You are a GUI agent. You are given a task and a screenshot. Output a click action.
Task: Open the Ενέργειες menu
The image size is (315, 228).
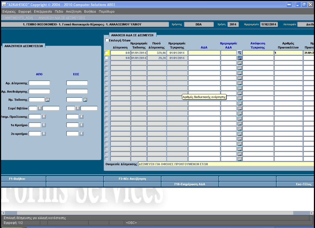point(9,12)
